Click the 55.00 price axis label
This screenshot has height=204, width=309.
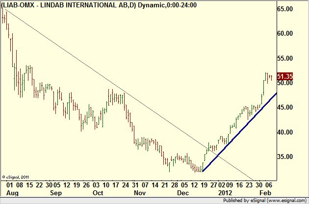click(285, 58)
